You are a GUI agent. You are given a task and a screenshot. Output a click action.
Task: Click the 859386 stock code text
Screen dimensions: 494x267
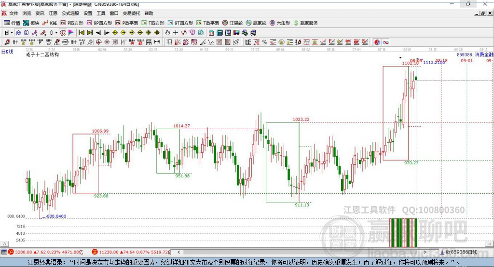(465, 54)
